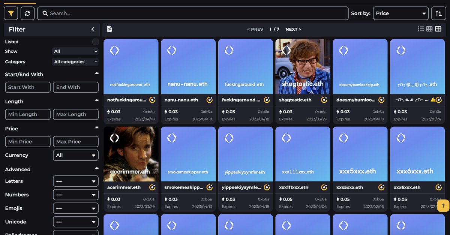Click marketplace icon beside xxx6xxx.eth
Viewport: 450px width, 235px height.
(x=439, y=187)
